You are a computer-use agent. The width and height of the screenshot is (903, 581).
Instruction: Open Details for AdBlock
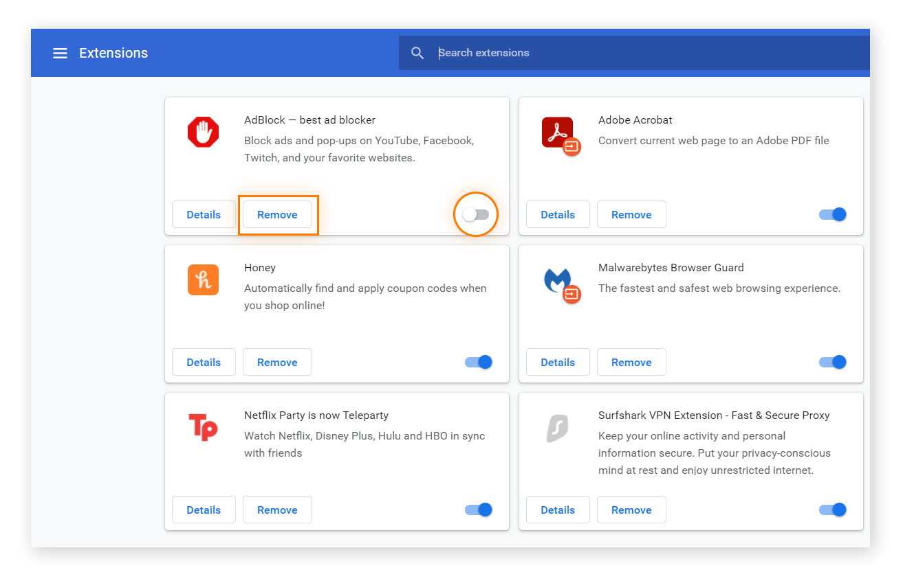pos(204,214)
